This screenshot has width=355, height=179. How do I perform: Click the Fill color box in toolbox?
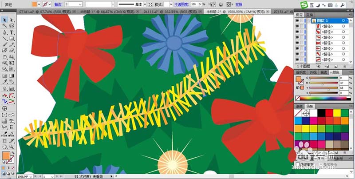pyautogui.click(x=6, y=155)
